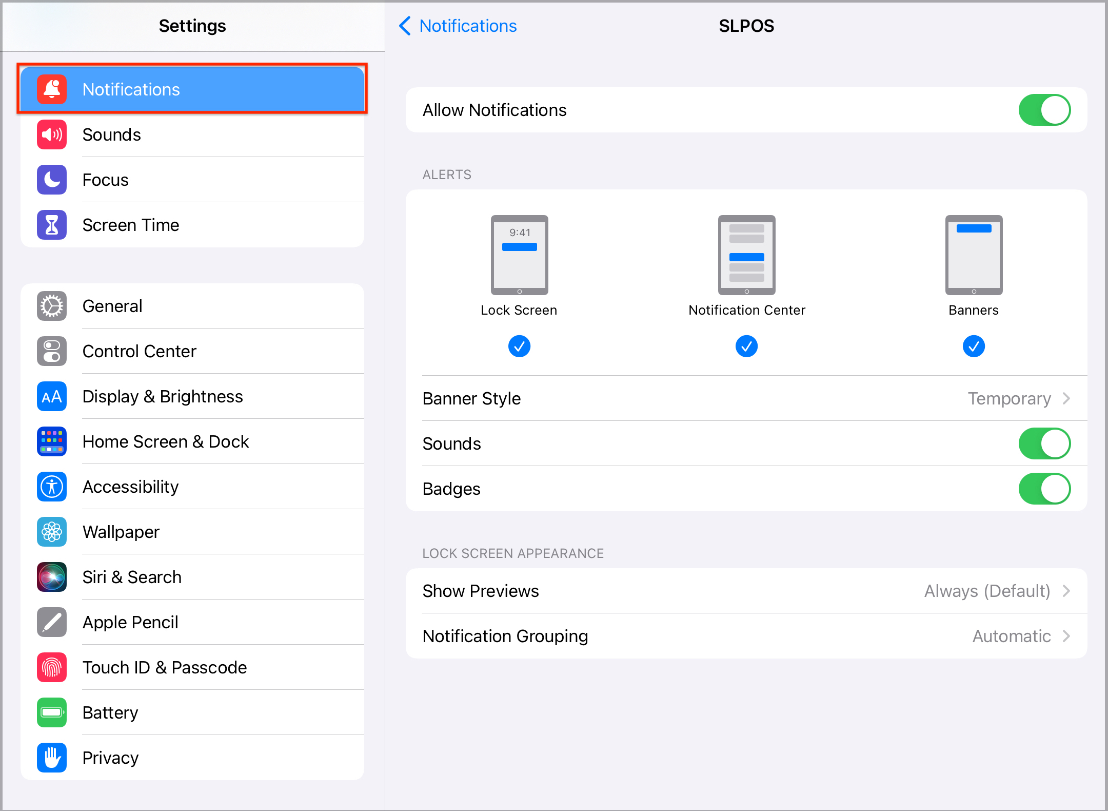Tap the Battery icon in the sidebar
The height and width of the screenshot is (811, 1108).
click(x=52, y=712)
